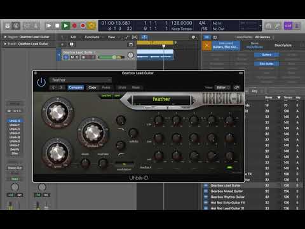This screenshot has width=305, height=229.
Task: Click the Stop transport button
Action: tap(57, 26)
